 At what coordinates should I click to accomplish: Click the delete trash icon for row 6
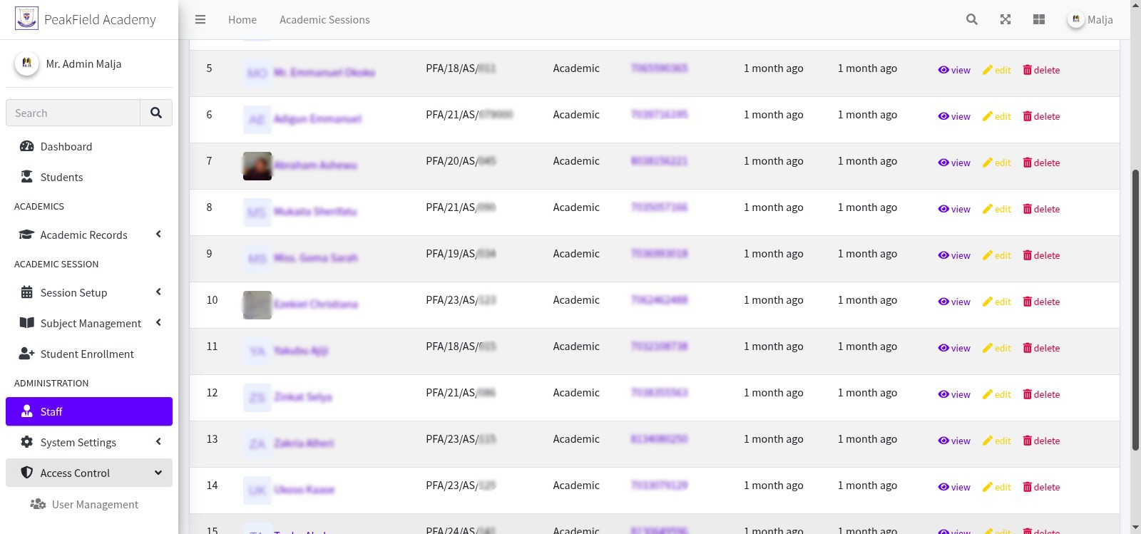tap(1027, 116)
